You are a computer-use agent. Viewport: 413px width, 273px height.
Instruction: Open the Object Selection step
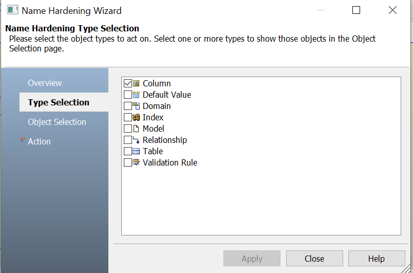pos(57,122)
